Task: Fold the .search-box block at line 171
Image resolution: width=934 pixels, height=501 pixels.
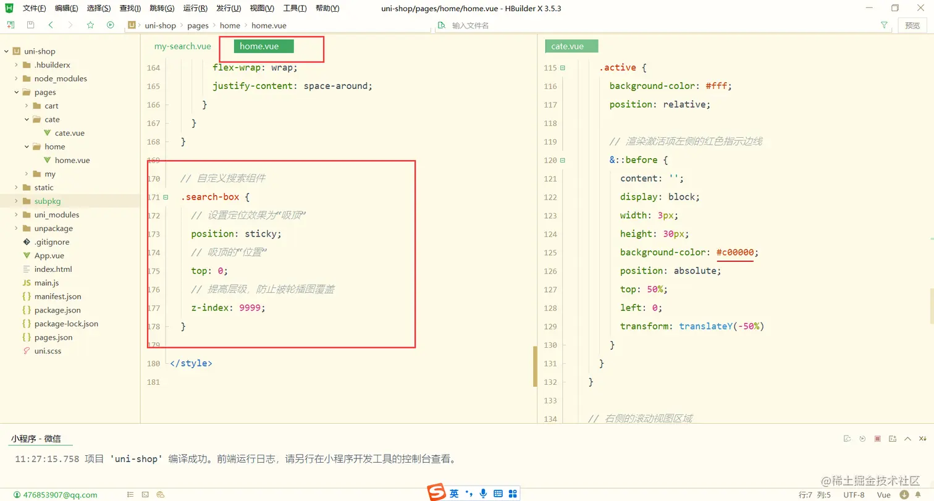Action: tap(166, 197)
